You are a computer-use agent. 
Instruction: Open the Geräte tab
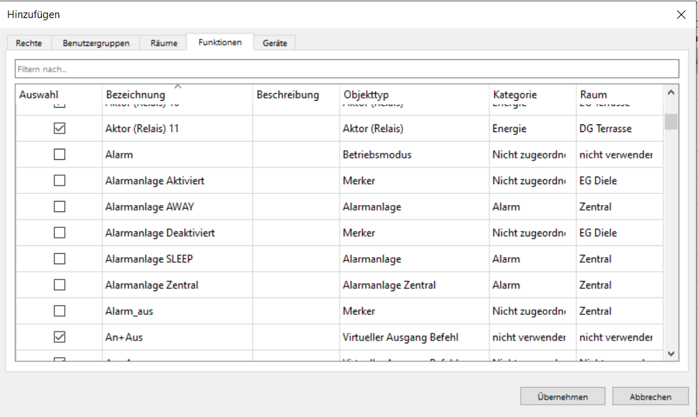(x=274, y=43)
